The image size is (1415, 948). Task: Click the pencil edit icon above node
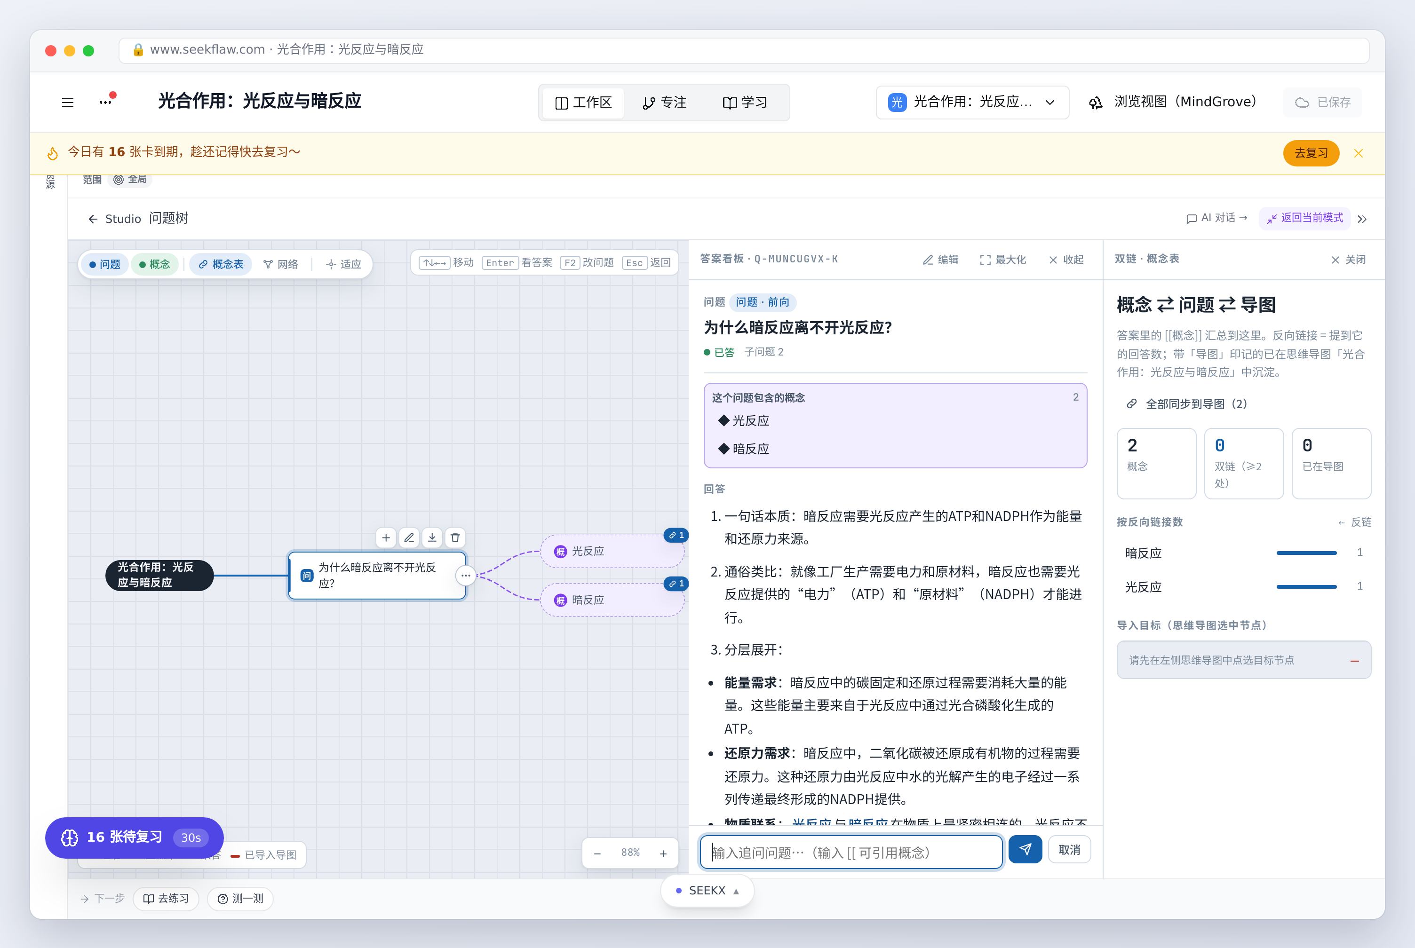click(409, 537)
